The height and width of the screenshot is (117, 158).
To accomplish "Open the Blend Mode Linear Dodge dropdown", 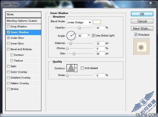I will click(79, 22).
